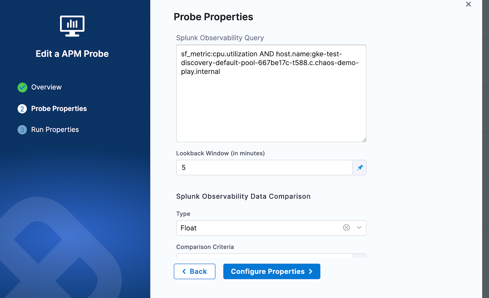
Task: Click the pin icon beside Lookback Window
Action: pyautogui.click(x=360, y=168)
